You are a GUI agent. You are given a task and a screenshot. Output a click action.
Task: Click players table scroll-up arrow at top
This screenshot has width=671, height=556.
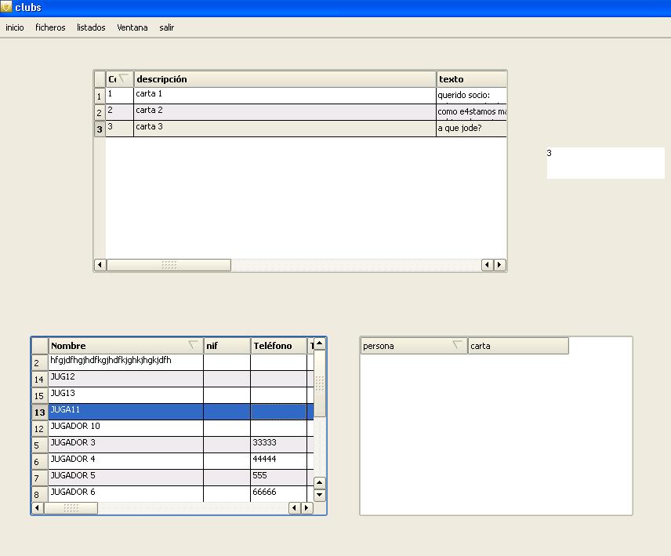coord(320,343)
